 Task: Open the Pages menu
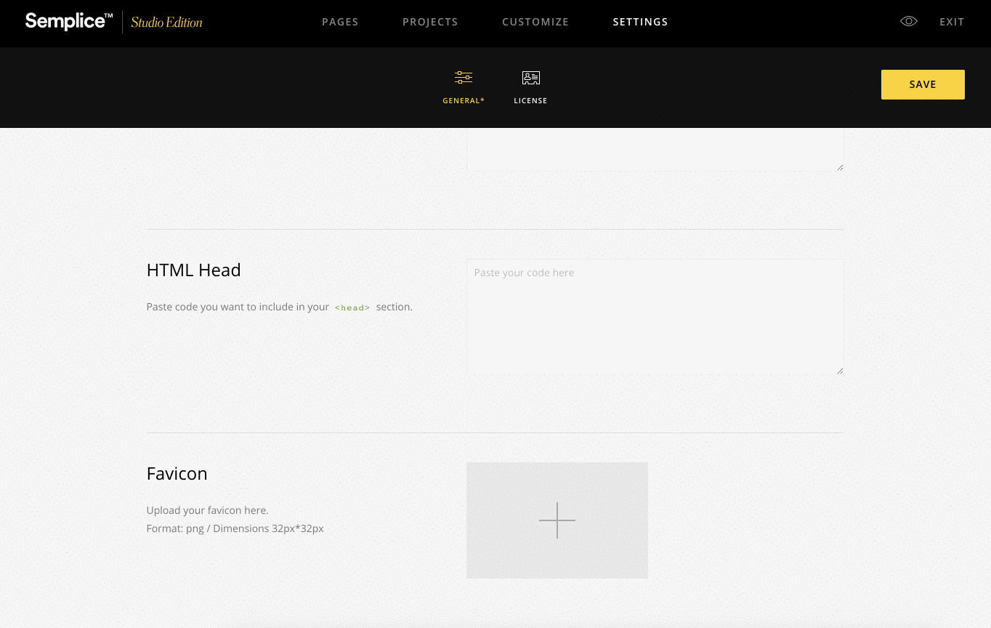[x=340, y=22]
